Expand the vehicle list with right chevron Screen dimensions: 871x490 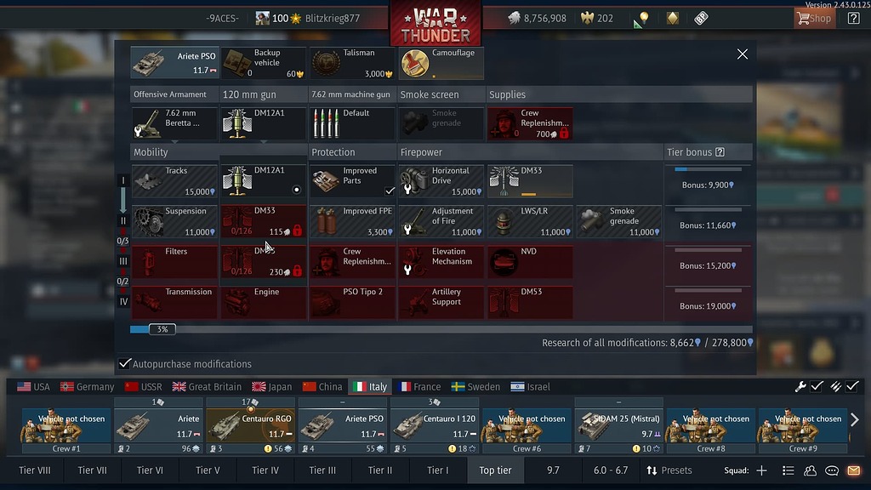pos(855,419)
